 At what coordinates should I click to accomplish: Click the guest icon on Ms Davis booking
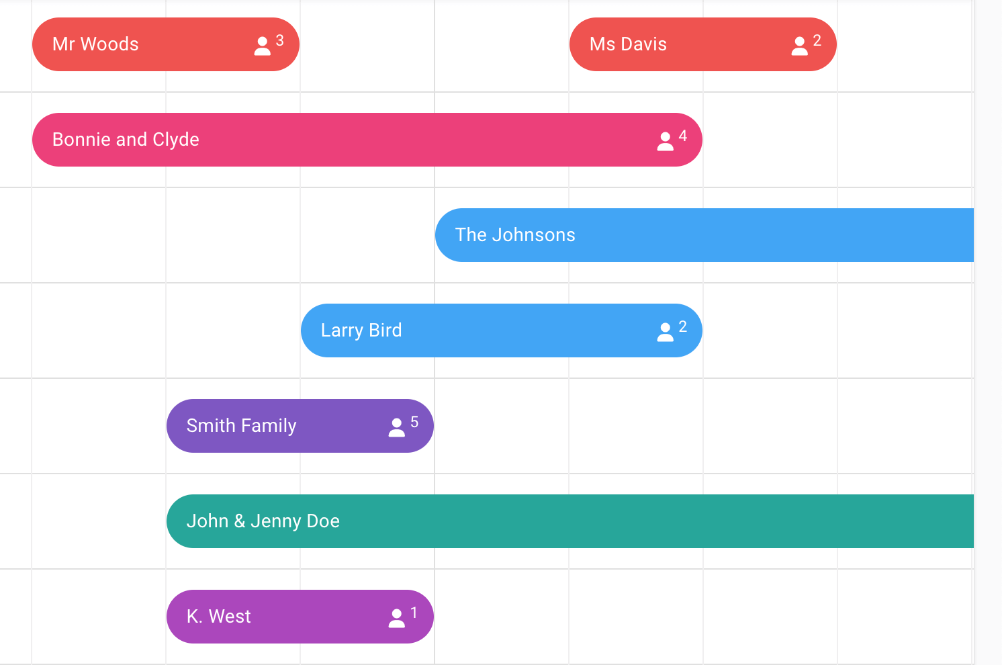pyautogui.click(x=799, y=46)
